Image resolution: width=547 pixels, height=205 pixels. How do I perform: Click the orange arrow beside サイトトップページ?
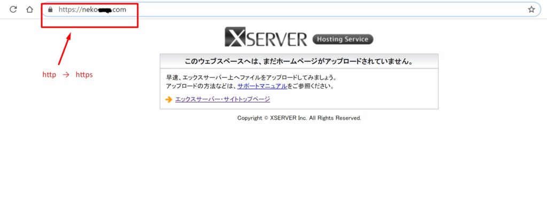click(x=169, y=100)
